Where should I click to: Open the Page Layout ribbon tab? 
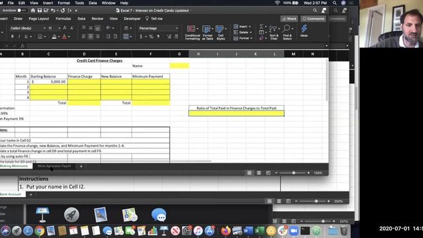(x=39, y=19)
